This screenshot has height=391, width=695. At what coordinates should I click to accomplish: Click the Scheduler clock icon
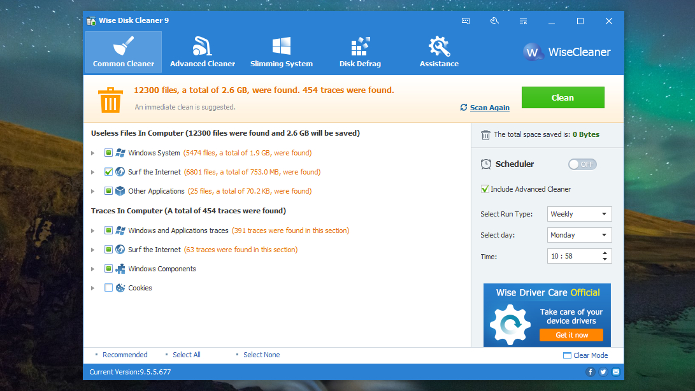click(486, 164)
